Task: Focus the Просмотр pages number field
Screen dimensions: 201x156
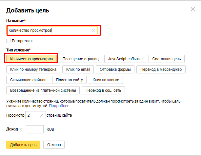Action: (35, 115)
